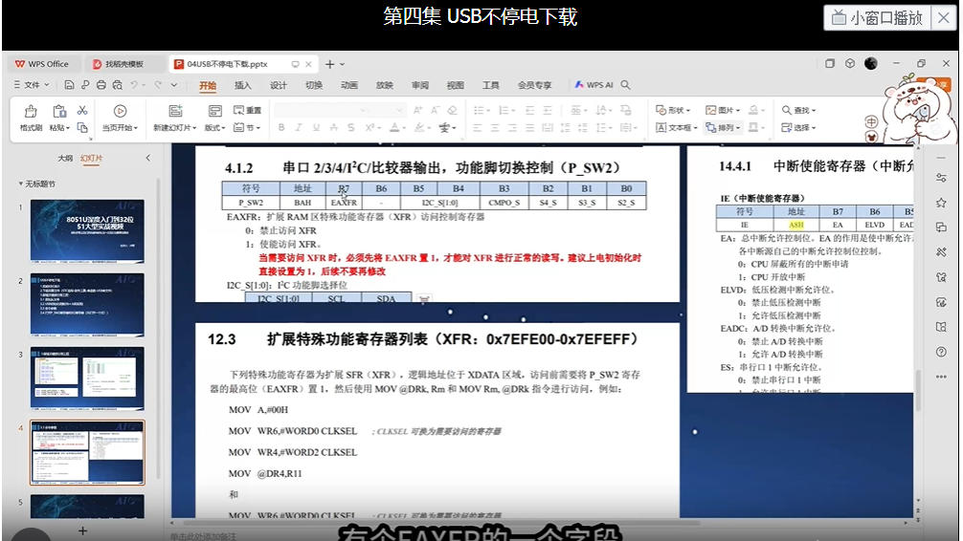The image size is (963, 541).
Task: Expand the 新建幻灯片 dropdown arrow
Action: coord(194,128)
